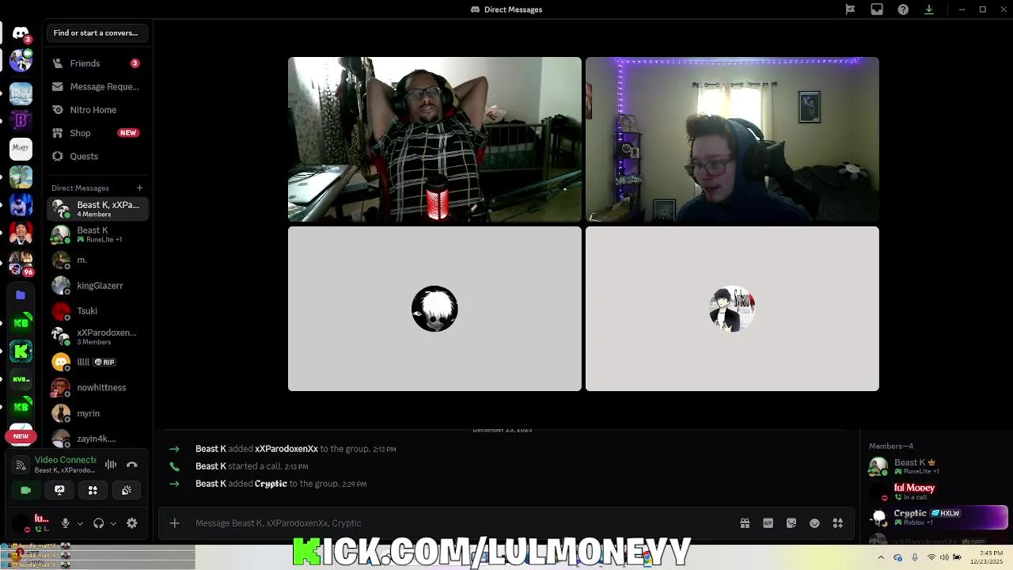Open the server folder icon
1013x570 pixels.
pos(21,294)
